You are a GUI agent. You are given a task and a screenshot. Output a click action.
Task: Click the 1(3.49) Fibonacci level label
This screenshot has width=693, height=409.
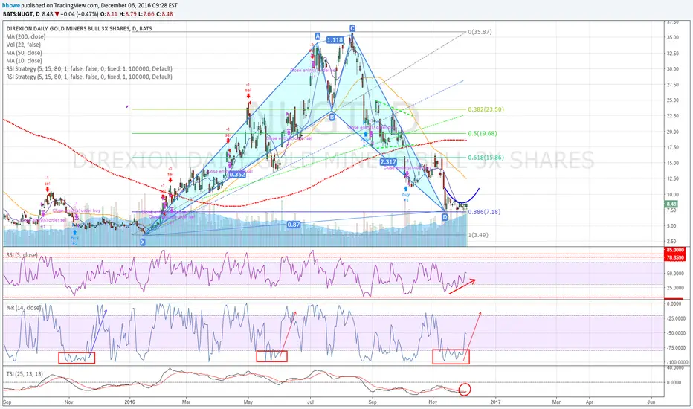click(x=479, y=235)
